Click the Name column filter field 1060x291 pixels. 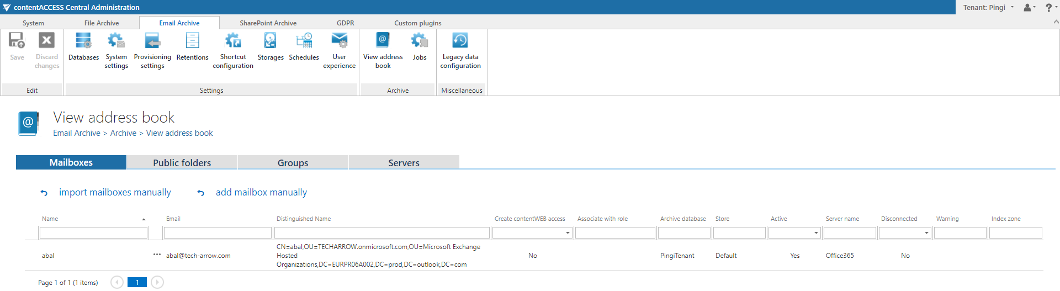(93, 234)
